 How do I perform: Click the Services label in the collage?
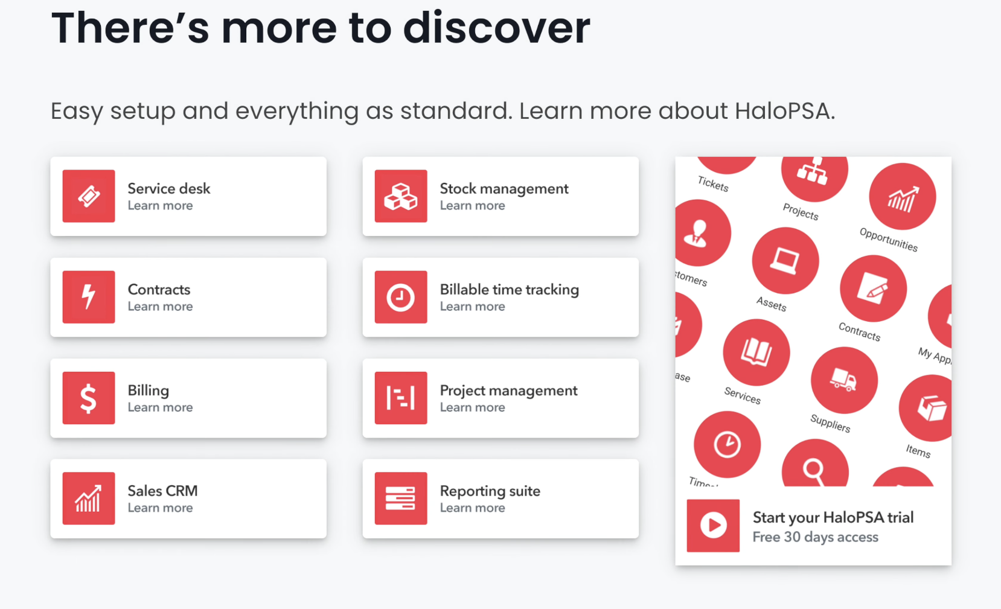pyautogui.click(x=743, y=395)
